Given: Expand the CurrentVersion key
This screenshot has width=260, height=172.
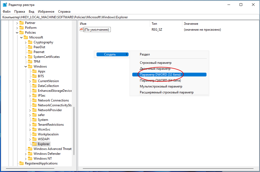Looking at the screenshot, I should (30, 81).
